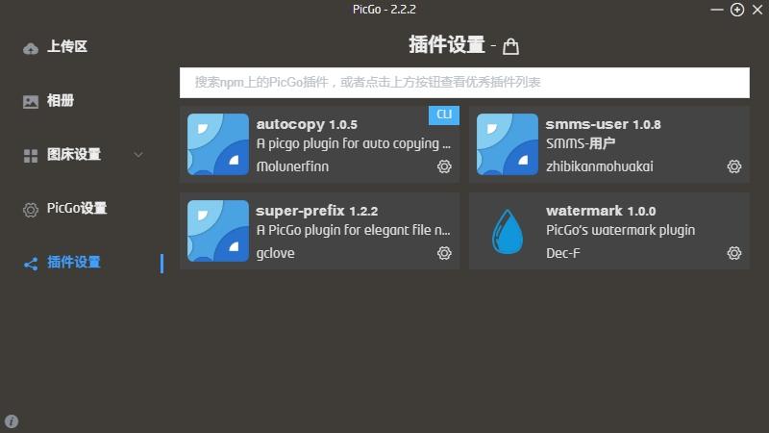Open the super-prefix 1.2.2 plugin title
This screenshot has height=433, width=769.
tap(317, 211)
